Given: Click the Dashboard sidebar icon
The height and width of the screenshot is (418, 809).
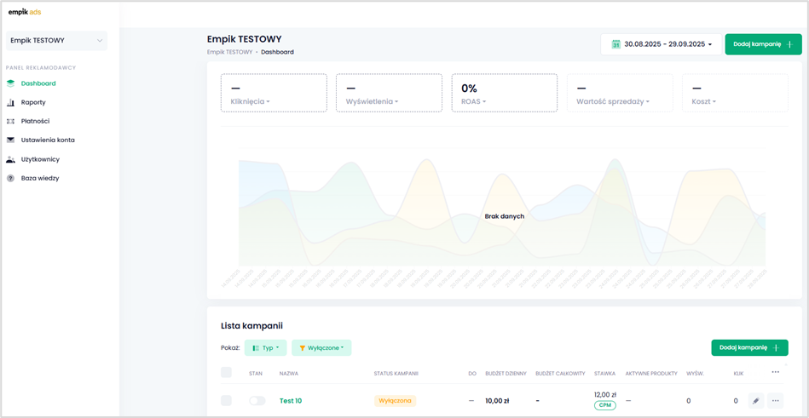Looking at the screenshot, I should [x=11, y=83].
